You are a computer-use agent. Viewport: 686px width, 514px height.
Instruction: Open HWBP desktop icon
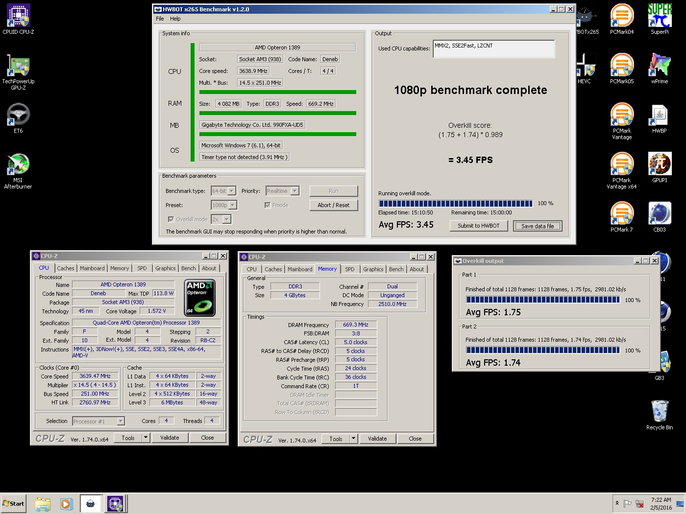pos(660,118)
